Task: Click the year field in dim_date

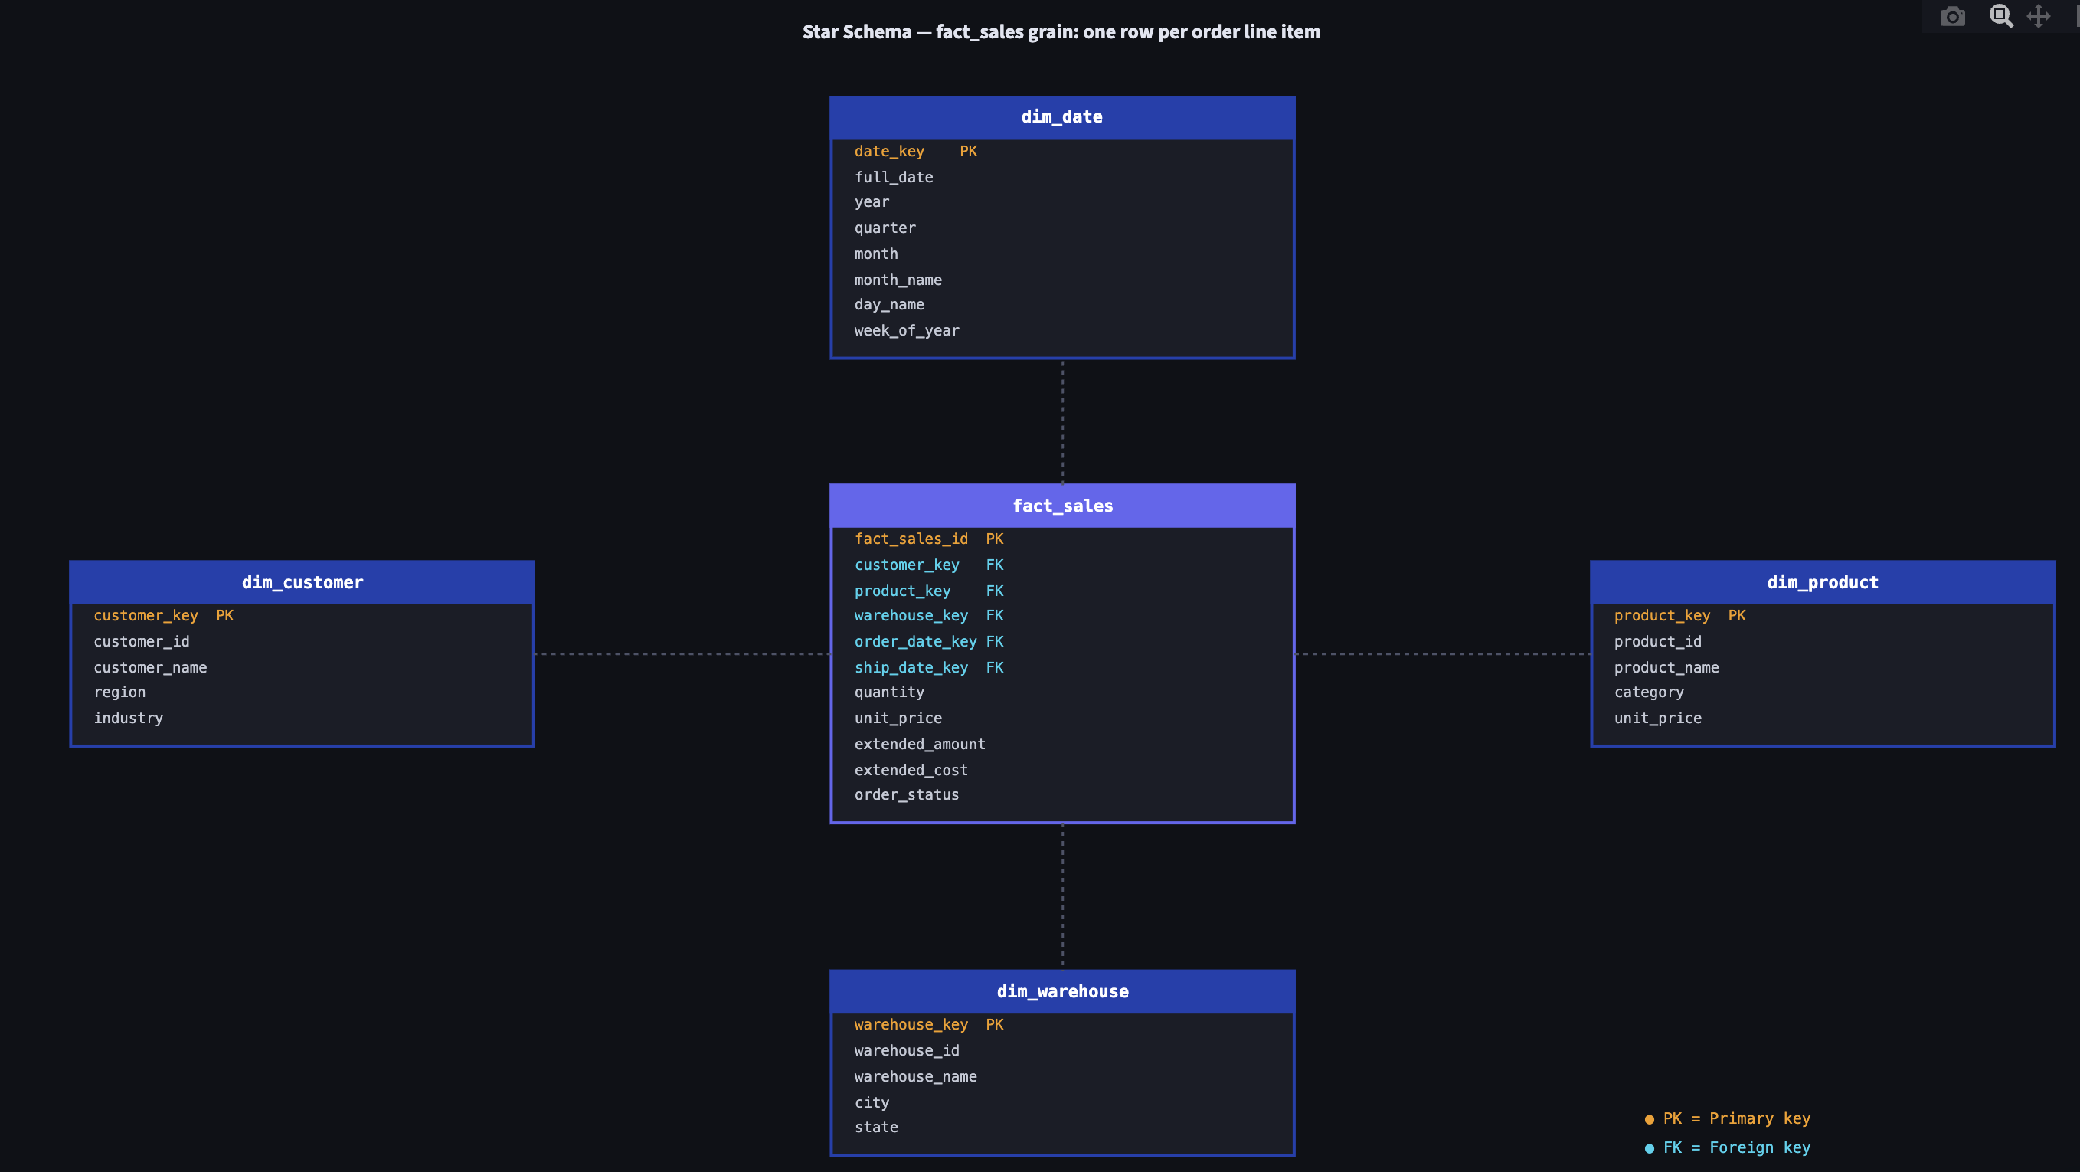Action: click(x=872, y=202)
